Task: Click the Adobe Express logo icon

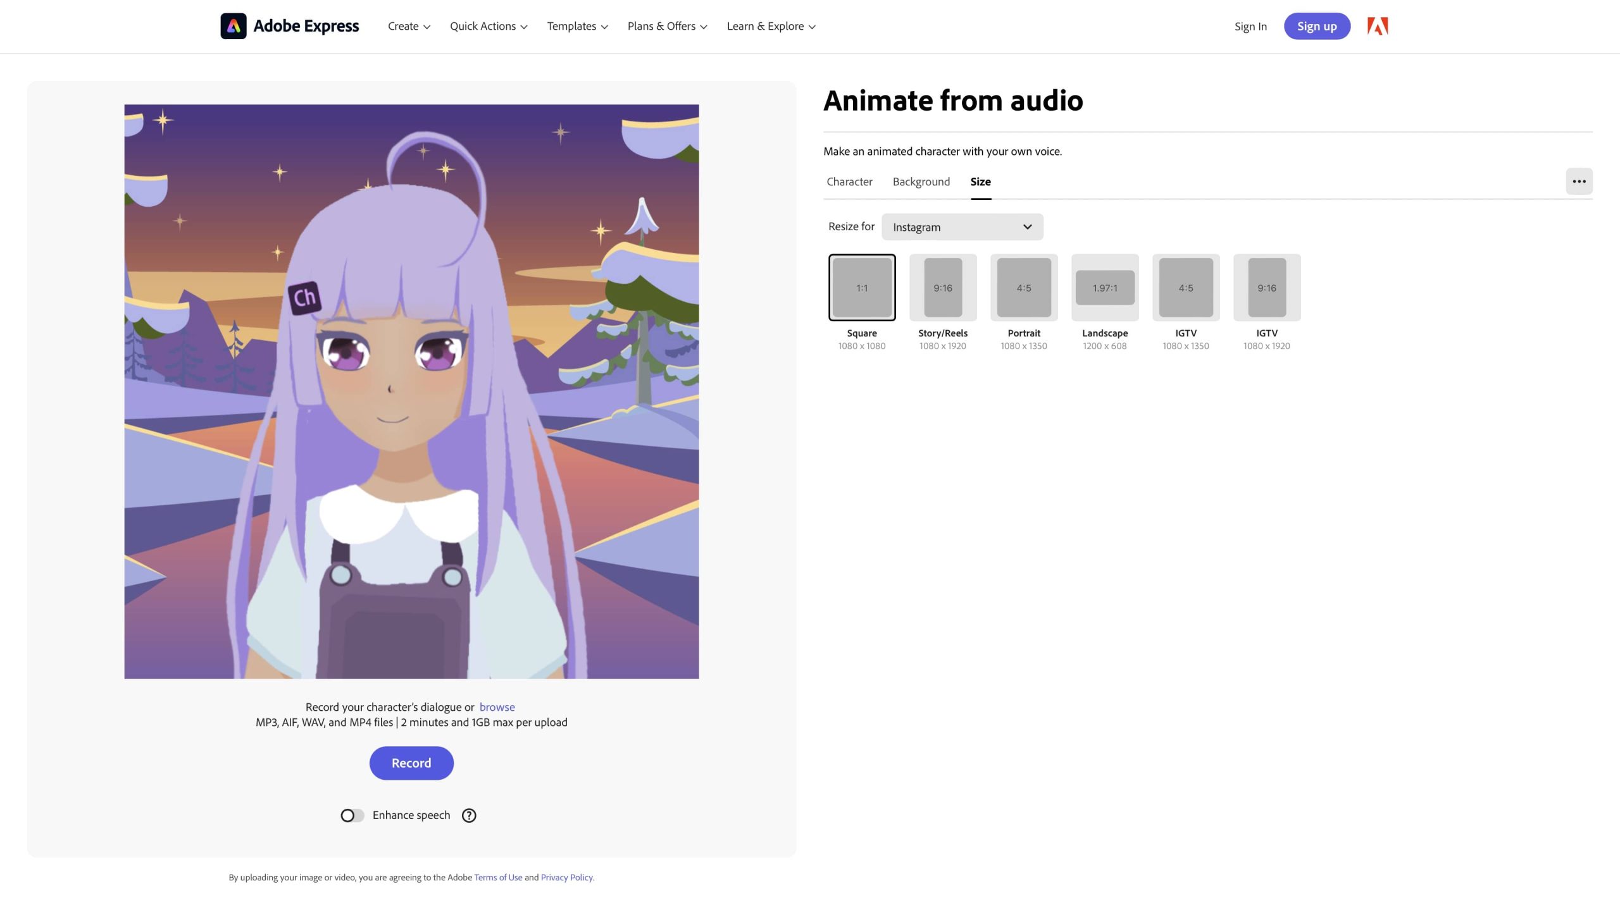Action: tap(233, 26)
